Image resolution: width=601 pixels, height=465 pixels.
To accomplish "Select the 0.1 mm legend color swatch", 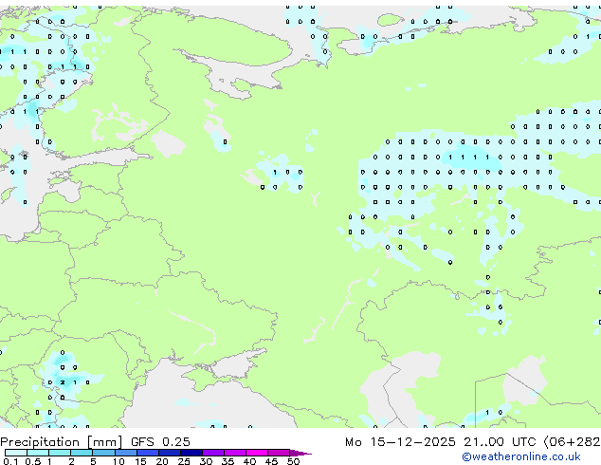I will [9, 453].
